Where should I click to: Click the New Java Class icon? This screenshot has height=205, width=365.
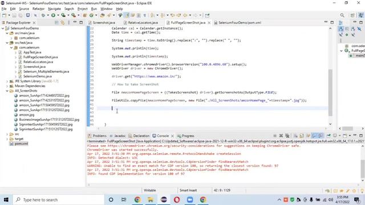point(91,15)
